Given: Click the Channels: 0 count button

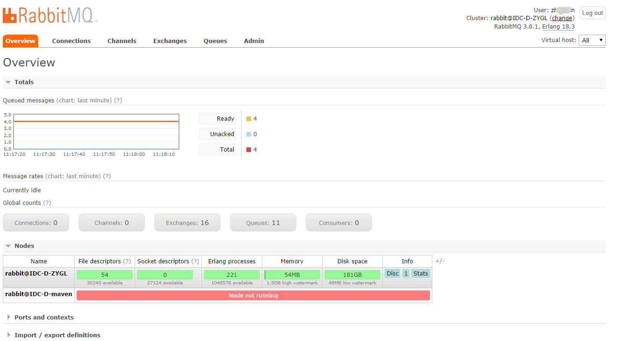Looking at the screenshot, I should tap(112, 223).
